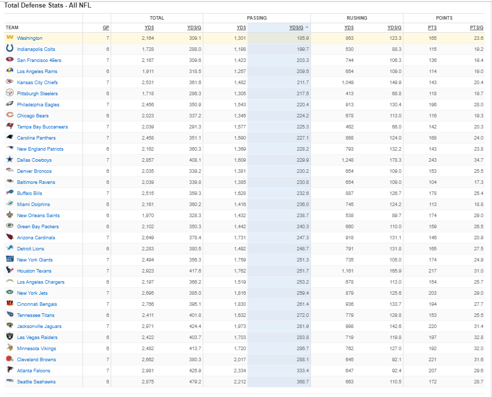This screenshot has height=397, width=492.
Task: Open the Tampa Bay Buccaneers link
Action: pyautogui.click(x=42, y=126)
